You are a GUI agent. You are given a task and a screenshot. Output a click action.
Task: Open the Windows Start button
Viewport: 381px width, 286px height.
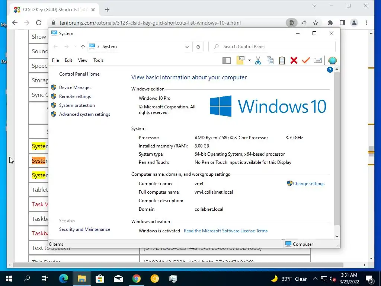[9, 279]
